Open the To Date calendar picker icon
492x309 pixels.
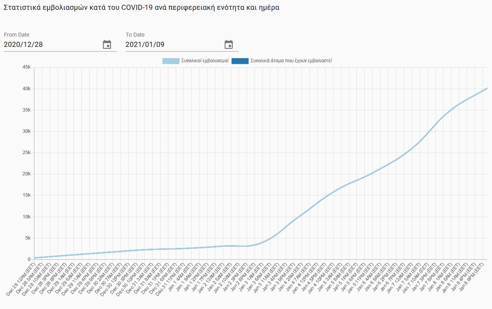click(229, 45)
